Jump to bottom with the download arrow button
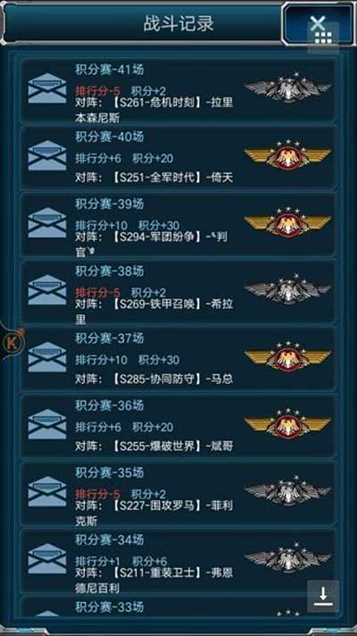357x636 pixels. pos(323,596)
